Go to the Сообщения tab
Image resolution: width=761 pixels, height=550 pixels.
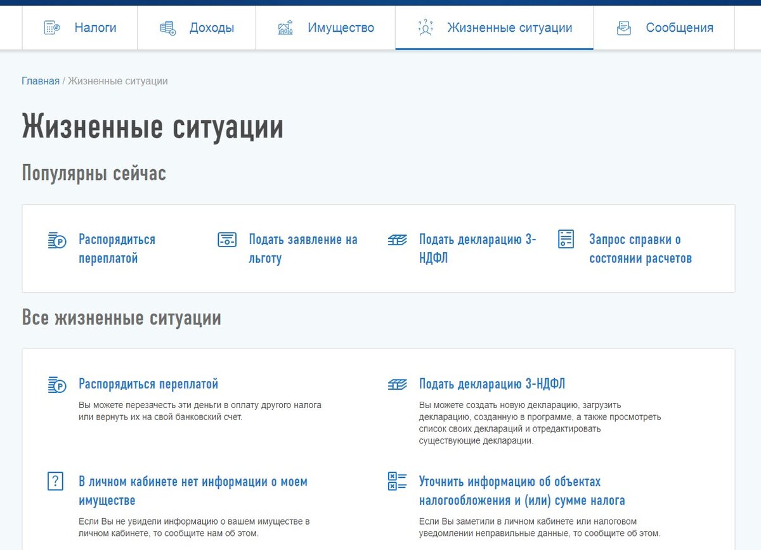pyautogui.click(x=664, y=28)
